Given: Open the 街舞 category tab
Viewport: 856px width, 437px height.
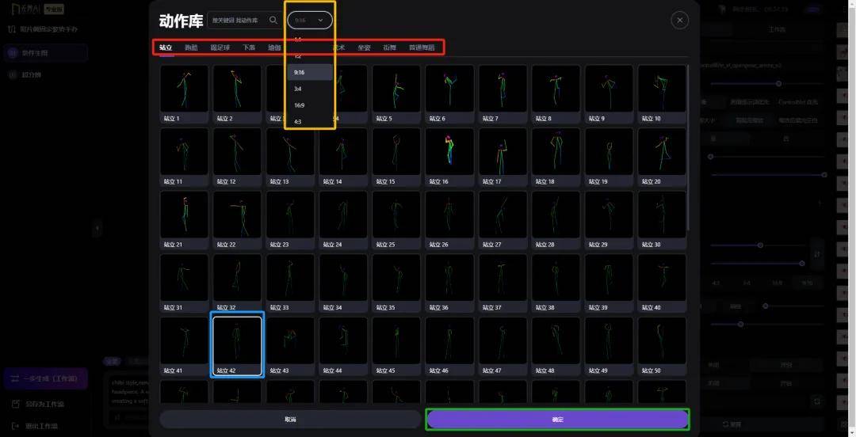Looking at the screenshot, I should (x=390, y=47).
